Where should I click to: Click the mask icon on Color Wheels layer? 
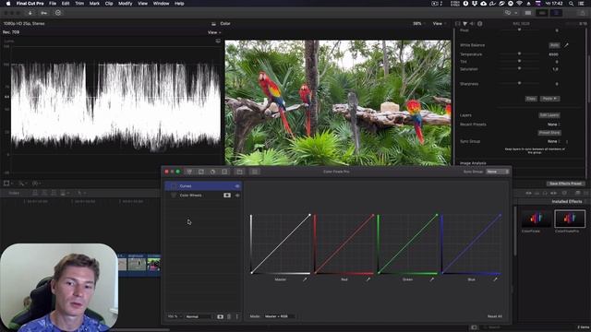tap(227, 196)
